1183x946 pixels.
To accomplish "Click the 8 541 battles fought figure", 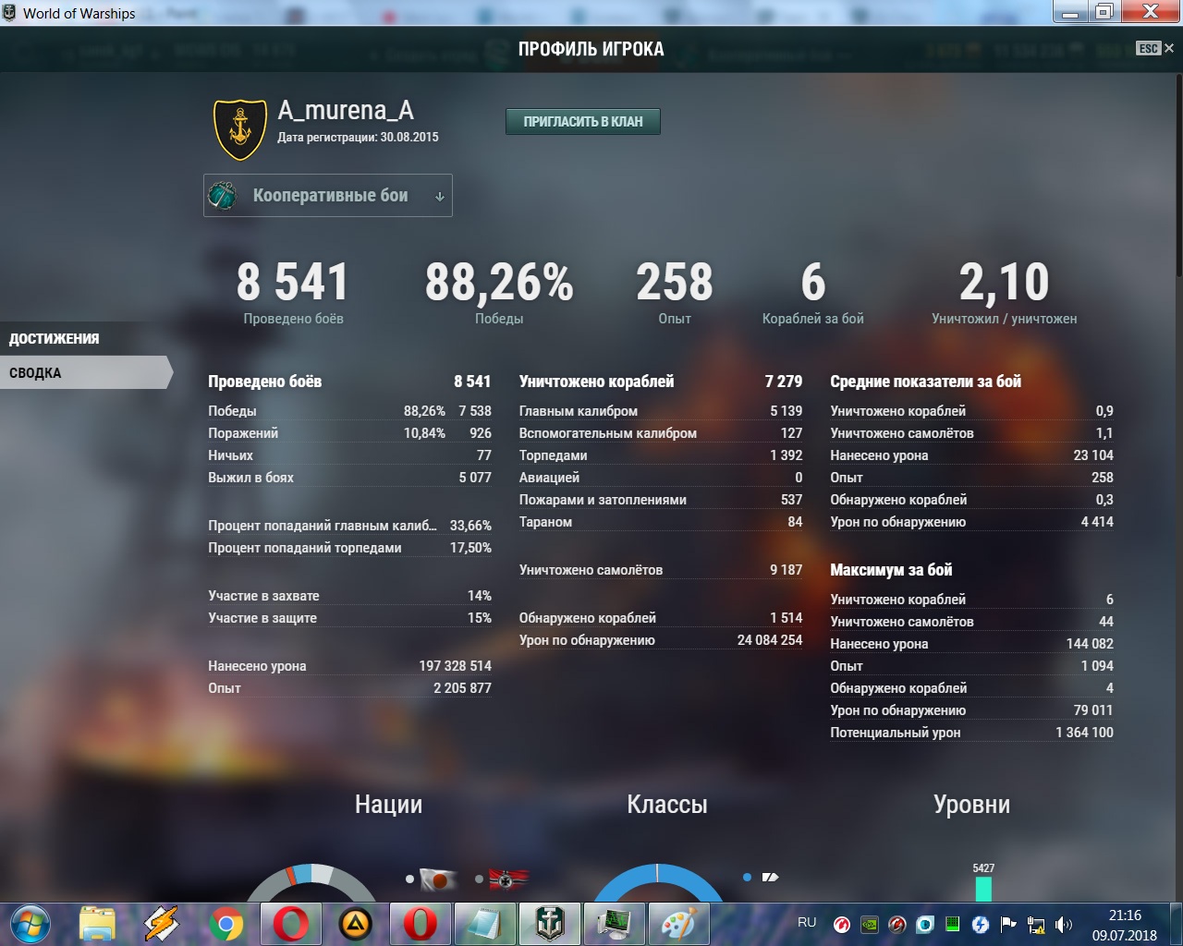I will pos(293,283).
